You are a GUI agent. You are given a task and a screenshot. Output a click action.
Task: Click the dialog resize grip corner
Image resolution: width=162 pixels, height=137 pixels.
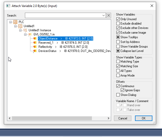coord(154,123)
